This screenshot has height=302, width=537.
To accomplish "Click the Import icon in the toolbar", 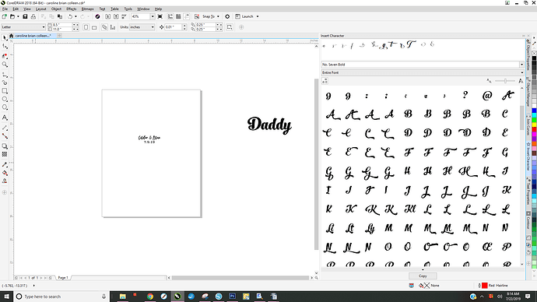I will (x=107, y=16).
